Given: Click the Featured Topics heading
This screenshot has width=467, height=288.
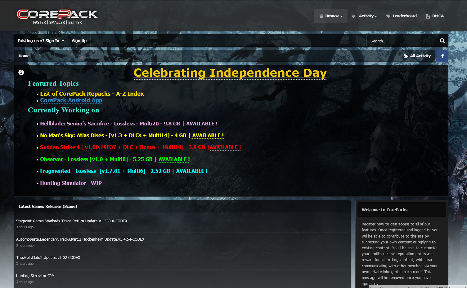Looking at the screenshot, I should pyautogui.click(x=53, y=83).
